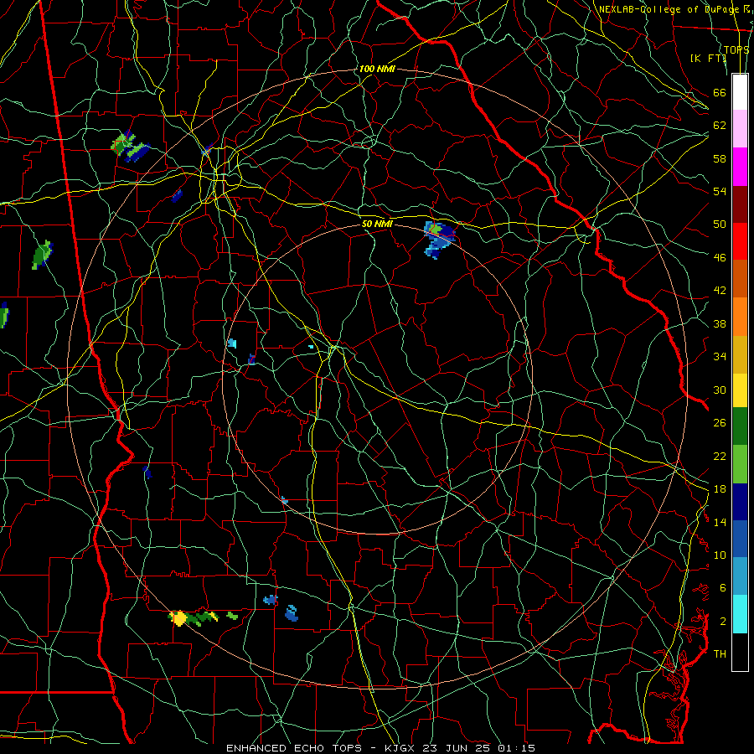Click the magenta legend swatch
The image size is (754, 754).
click(x=740, y=167)
